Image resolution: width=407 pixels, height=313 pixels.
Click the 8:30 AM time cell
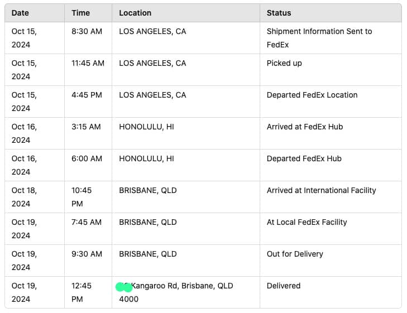[87, 32]
